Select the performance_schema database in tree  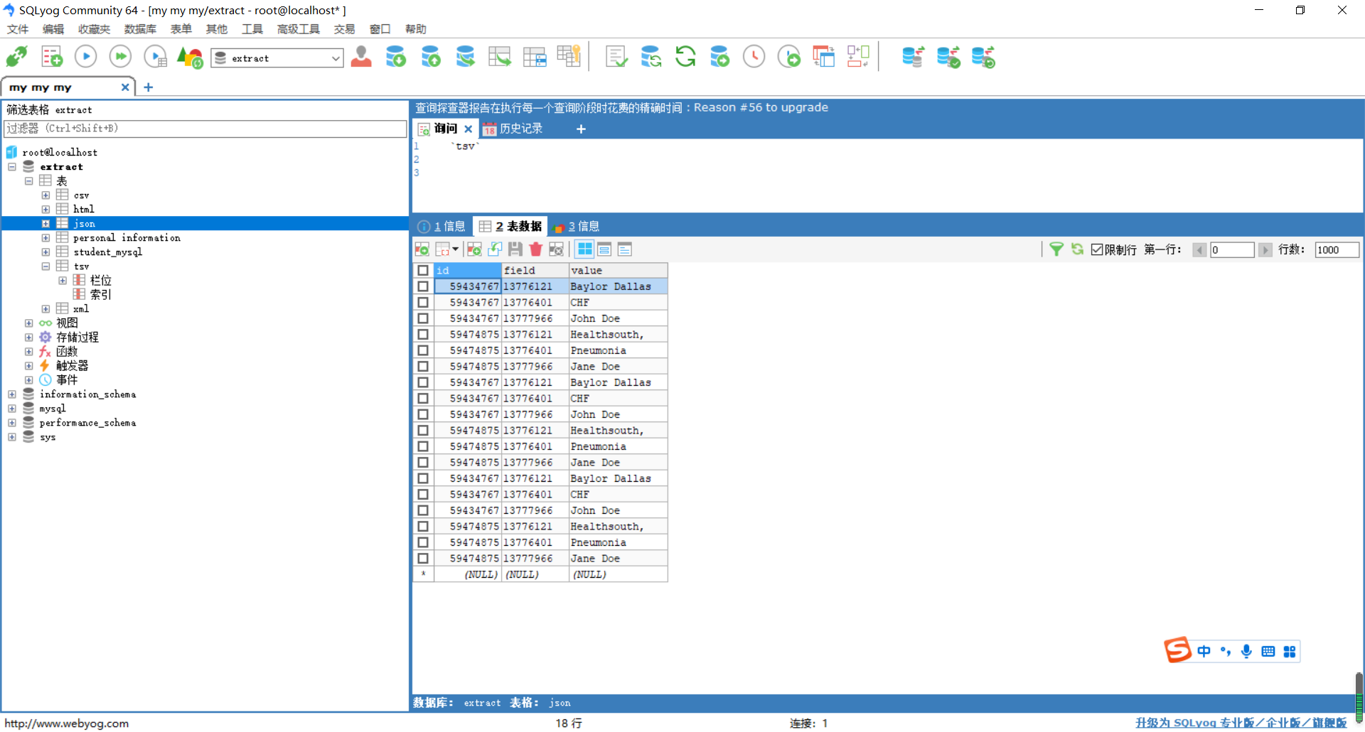pos(87,423)
